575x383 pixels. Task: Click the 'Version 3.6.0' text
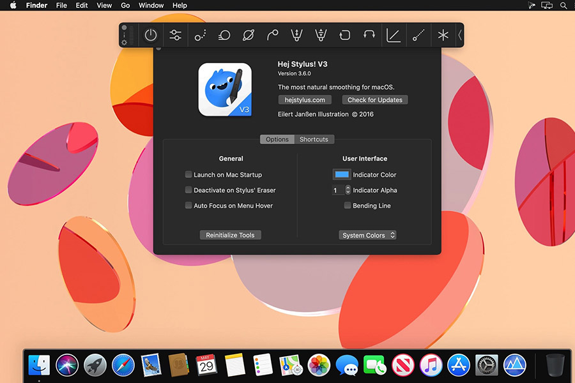(294, 73)
